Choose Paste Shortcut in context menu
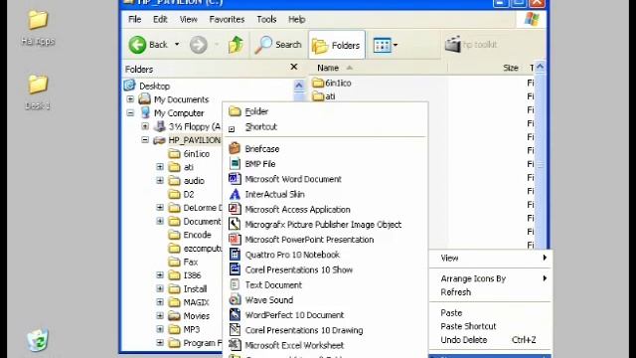The width and height of the screenshot is (636, 358). point(490,326)
